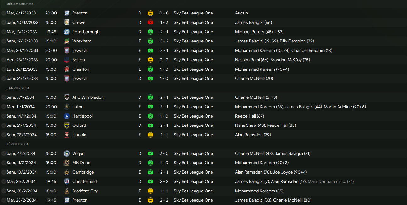Click the Peterborough club badge

(67, 32)
